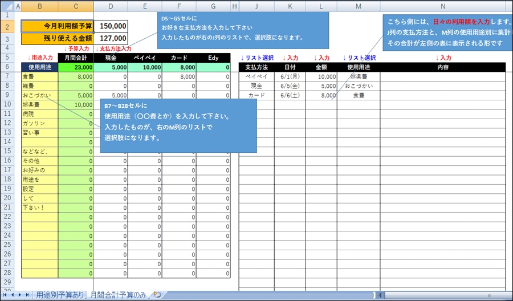The width and height of the screenshot is (513, 301).
Task: Click the 習い事 category cell
Action: pyautogui.click(x=39, y=133)
